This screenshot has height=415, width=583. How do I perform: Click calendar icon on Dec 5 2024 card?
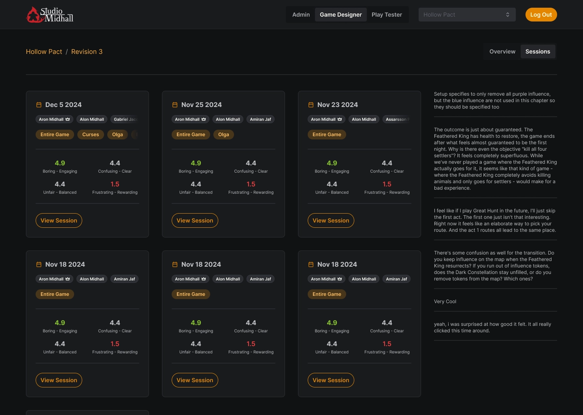(39, 105)
